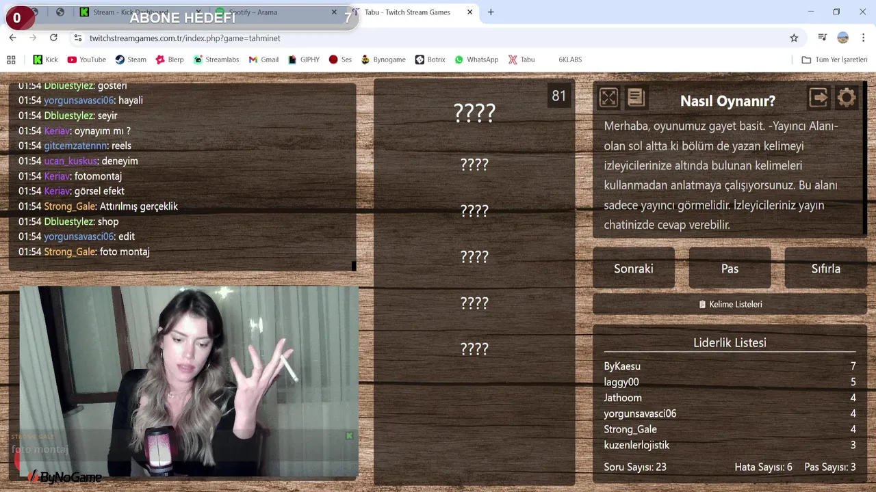This screenshot has width=876, height=492.
Task: Click the exit arrow icon beside settings
Action: click(819, 98)
